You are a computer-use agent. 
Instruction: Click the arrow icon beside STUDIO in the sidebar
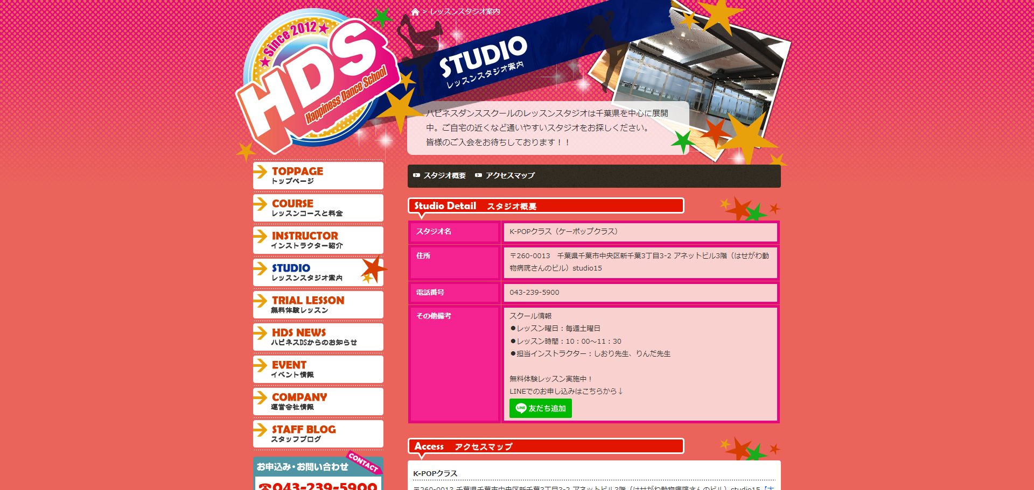[x=261, y=268]
